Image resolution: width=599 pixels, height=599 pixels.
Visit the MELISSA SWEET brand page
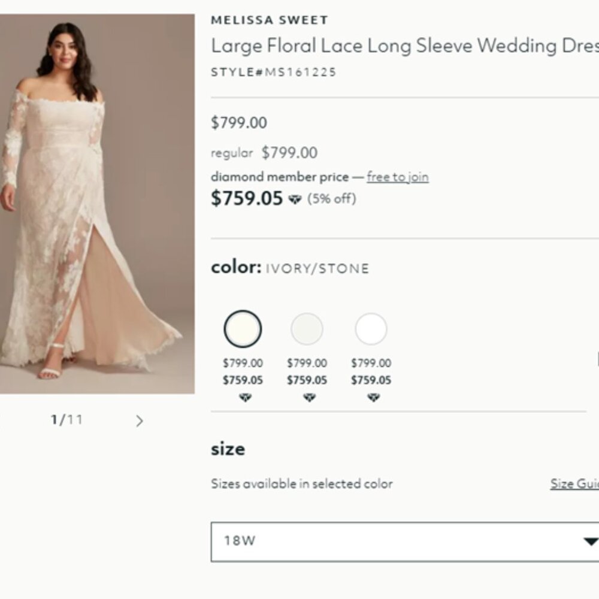268,19
